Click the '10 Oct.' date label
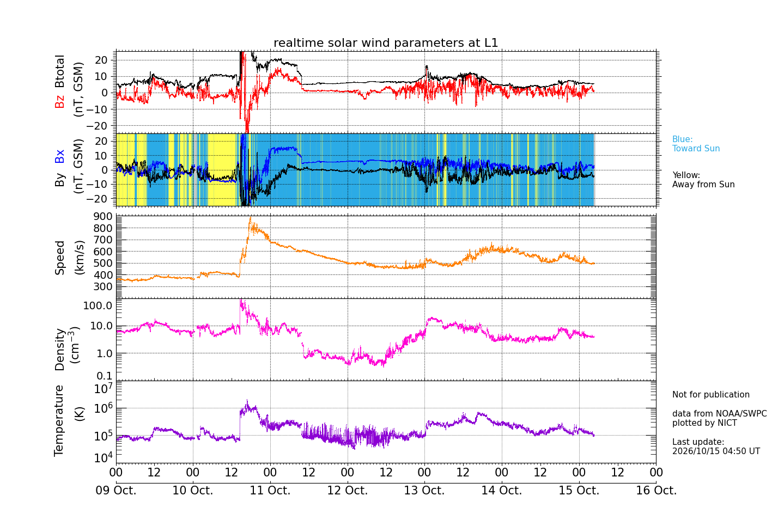The image size is (772, 514). [193, 491]
